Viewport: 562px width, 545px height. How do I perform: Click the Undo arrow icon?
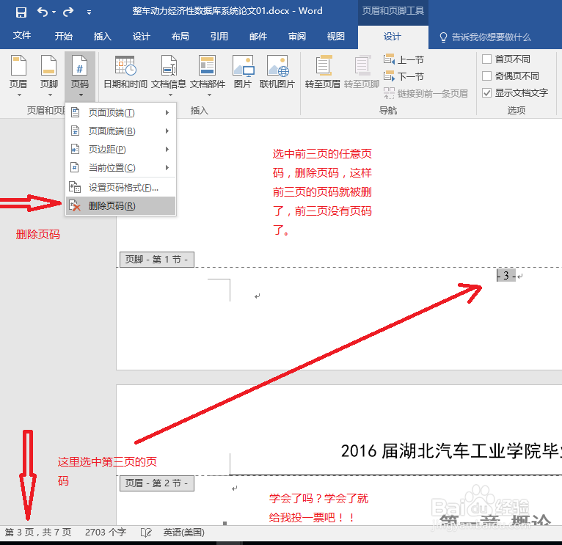pyautogui.click(x=43, y=12)
